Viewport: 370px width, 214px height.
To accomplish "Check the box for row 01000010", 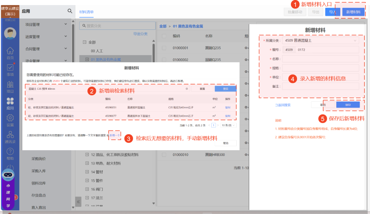I will click(x=164, y=155).
